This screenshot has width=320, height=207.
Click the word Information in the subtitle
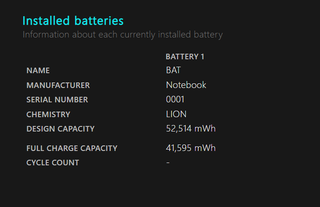pos(46,35)
